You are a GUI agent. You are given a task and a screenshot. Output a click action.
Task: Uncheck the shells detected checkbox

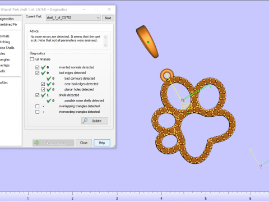37,95
